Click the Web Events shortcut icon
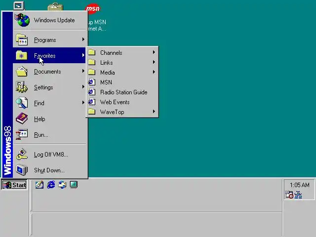This screenshot has width=316, height=237. [x=92, y=102]
